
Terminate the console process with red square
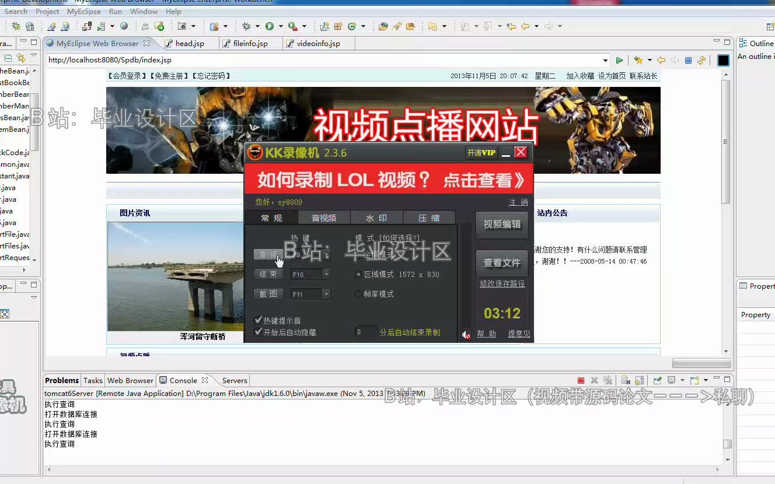coord(581,380)
